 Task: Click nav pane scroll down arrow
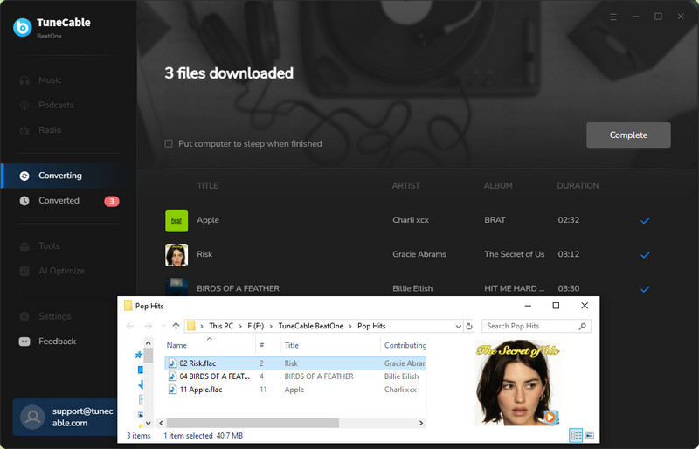pos(148,423)
